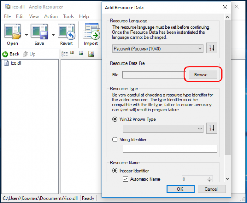Click the sort button beside the language dropdown
247x203 pixels.
[212, 48]
